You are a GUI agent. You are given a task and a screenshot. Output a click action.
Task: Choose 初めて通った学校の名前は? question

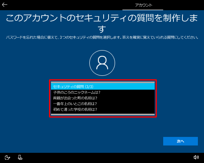point(103,110)
